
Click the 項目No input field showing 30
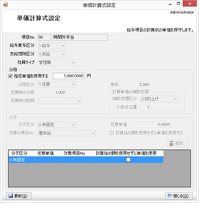[44, 37]
